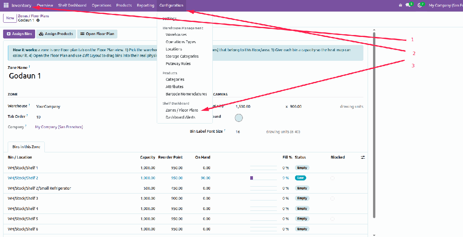Follow the My Company (San Francisco) link
This screenshot has height=237, width=463.
(59, 127)
